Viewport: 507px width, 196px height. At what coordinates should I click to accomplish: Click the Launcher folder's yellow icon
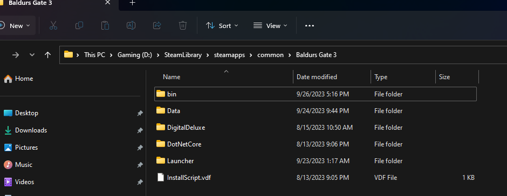point(161,160)
